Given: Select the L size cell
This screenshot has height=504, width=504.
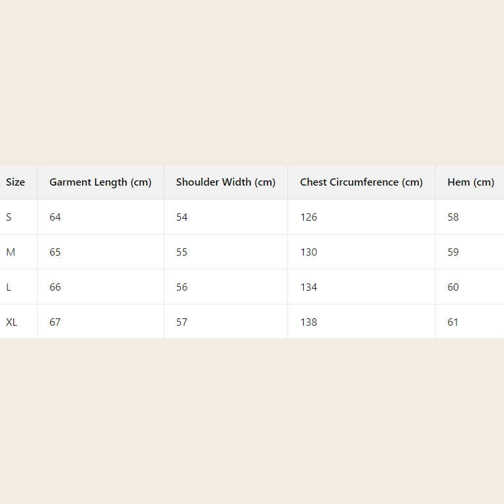Looking at the screenshot, I should [x=9, y=287].
